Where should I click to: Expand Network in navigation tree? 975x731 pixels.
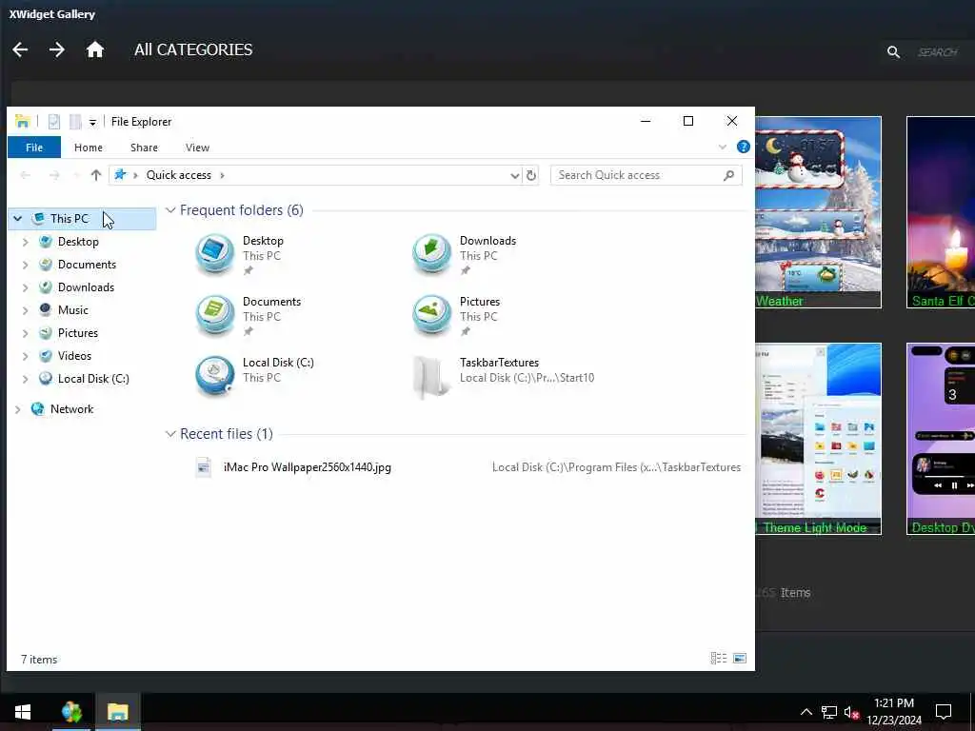pos(18,409)
